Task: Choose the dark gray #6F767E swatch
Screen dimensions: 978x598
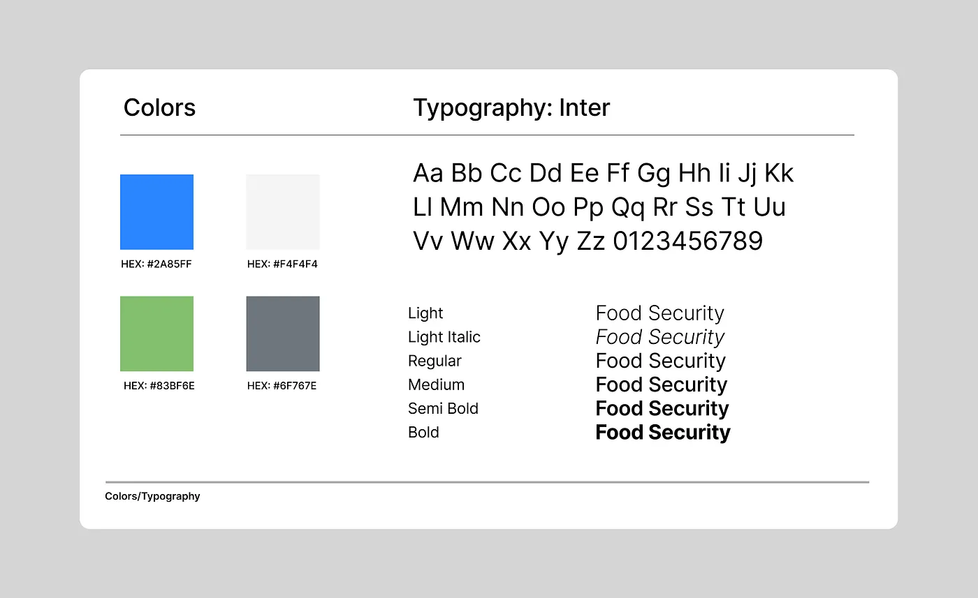Action: click(x=283, y=334)
